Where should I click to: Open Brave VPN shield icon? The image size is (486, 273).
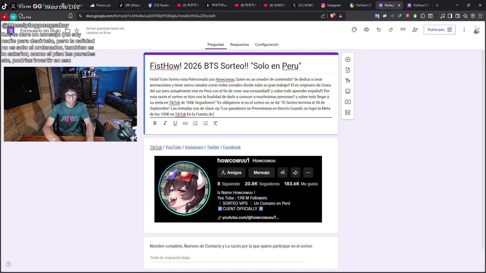tap(473, 16)
